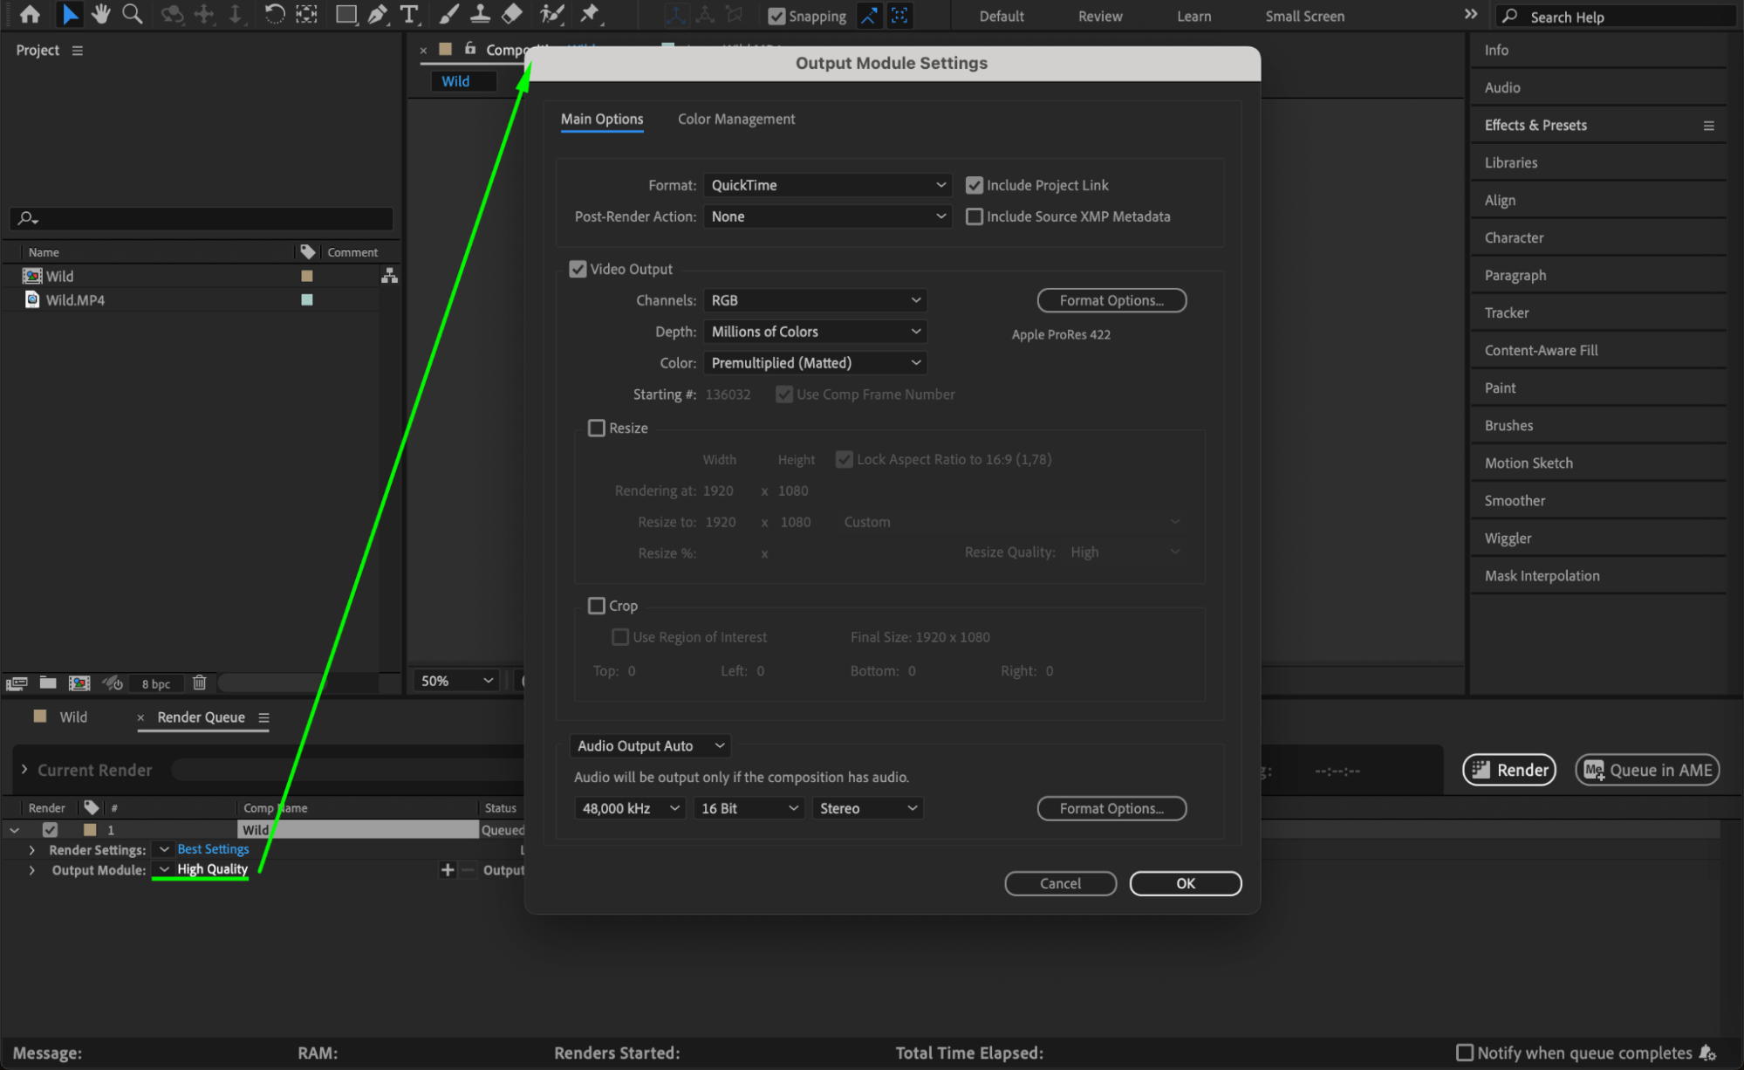Enable Include Source XMP Metadata

click(x=975, y=216)
